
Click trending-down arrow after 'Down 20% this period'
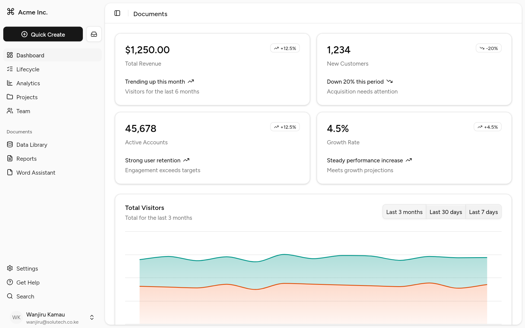click(x=390, y=81)
